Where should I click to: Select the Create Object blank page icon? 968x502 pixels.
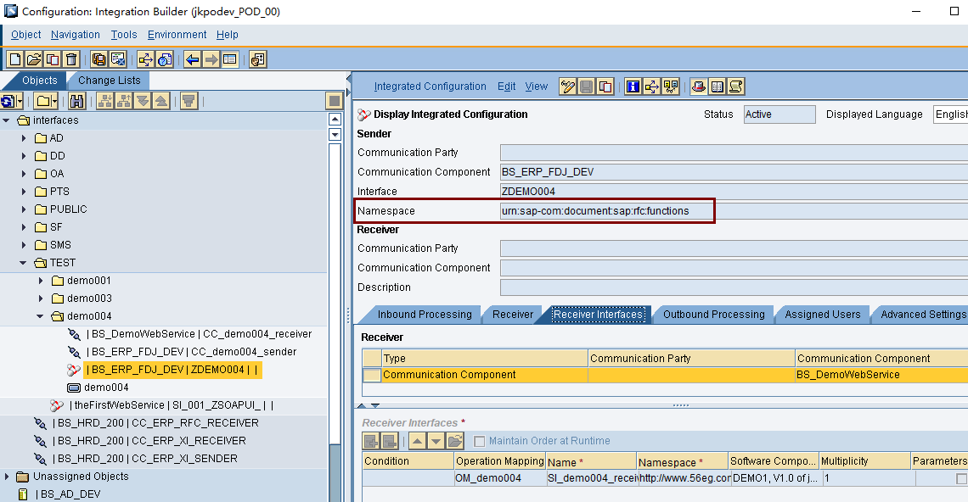[14, 59]
